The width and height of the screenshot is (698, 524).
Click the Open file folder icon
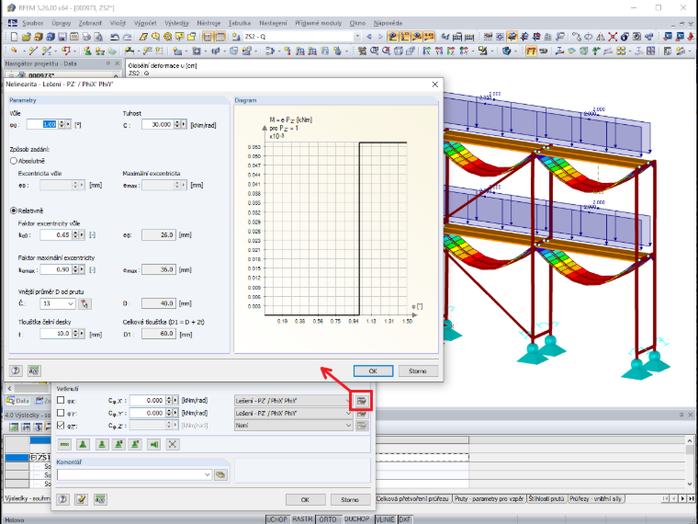pos(27,37)
